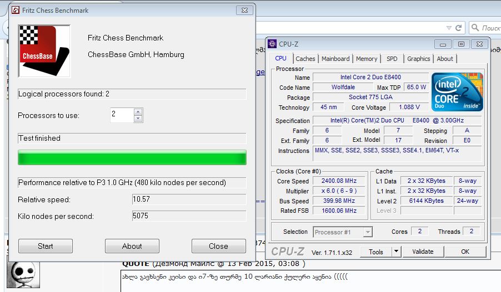Screen dimensions: 501x292
Task: Click Logical processors found field
Action: [132, 94]
